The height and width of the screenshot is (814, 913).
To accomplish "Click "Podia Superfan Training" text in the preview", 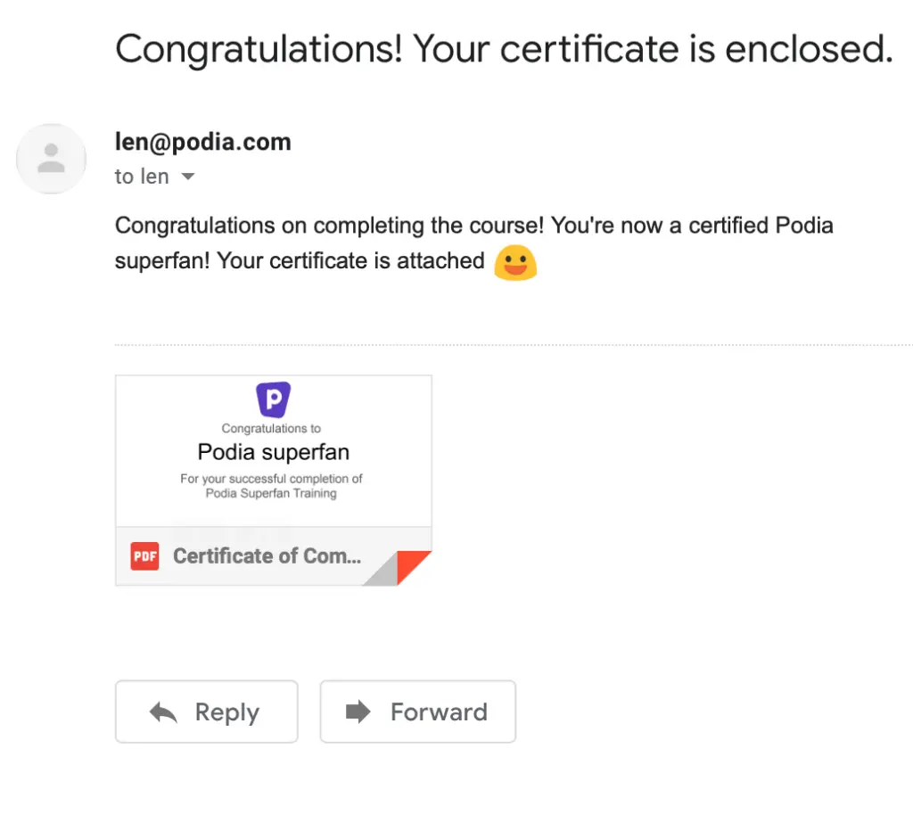I will (271, 494).
